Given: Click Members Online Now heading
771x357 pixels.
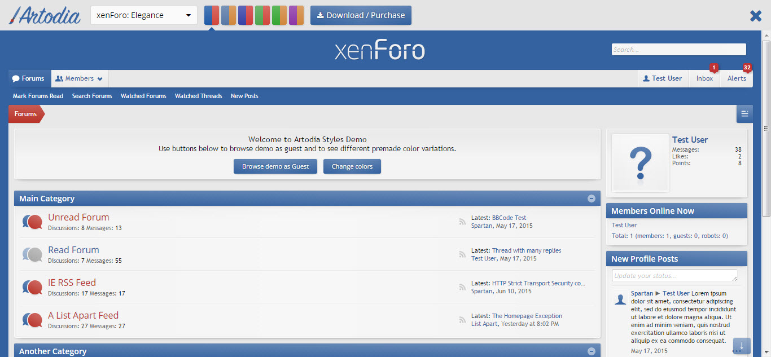Looking at the screenshot, I should pyautogui.click(x=652, y=211).
